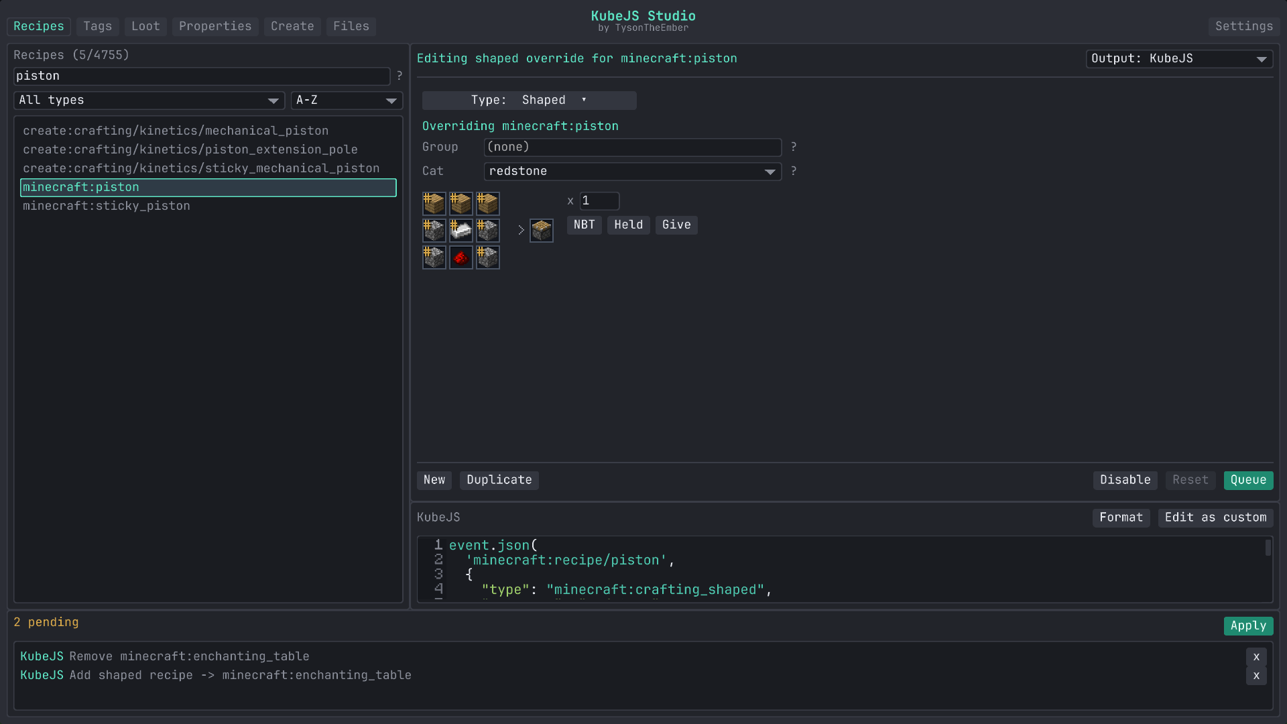The height and width of the screenshot is (724, 1287).
Task: Open the Output: KubeJS dropdown
Action: click(x=1179, y=59)
